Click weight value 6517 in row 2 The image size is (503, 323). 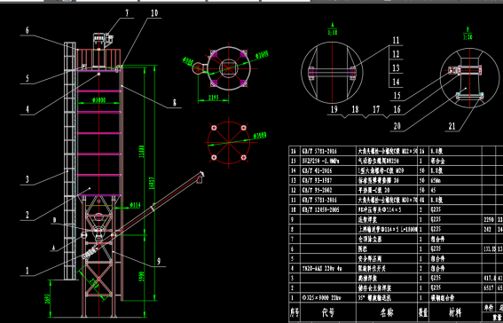click(x=489, y=288)
